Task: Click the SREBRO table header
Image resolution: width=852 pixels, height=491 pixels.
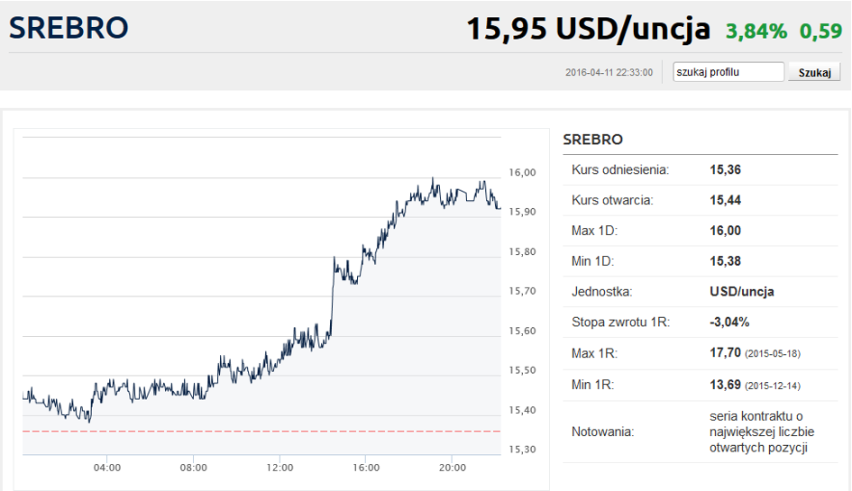Action: 593,140
